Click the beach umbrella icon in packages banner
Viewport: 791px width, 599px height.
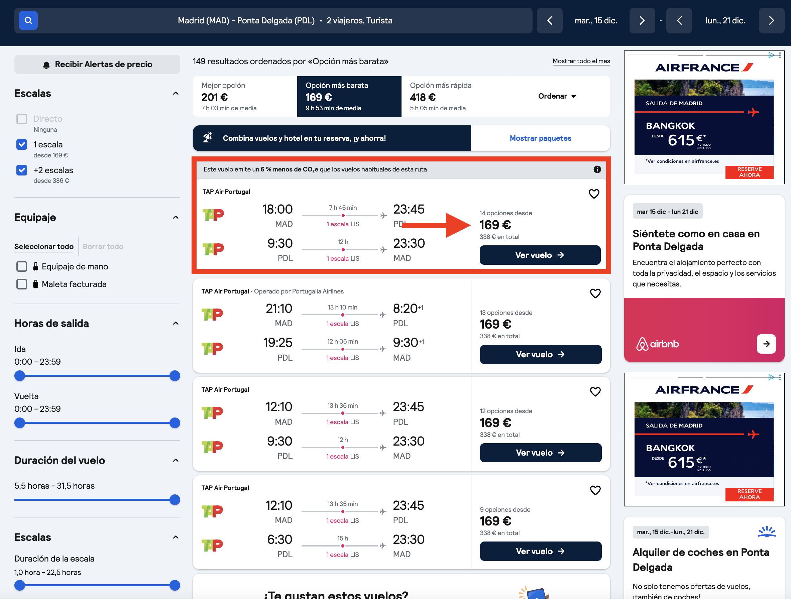coord(208,138)
